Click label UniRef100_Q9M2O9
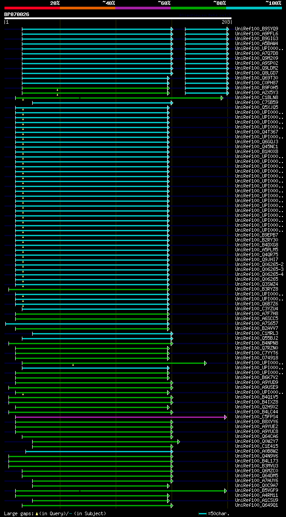This screenshot has height=517, width=286. point(257,58)
